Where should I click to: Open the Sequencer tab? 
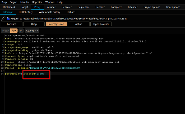pyautogui.click(x=84, y=7)
